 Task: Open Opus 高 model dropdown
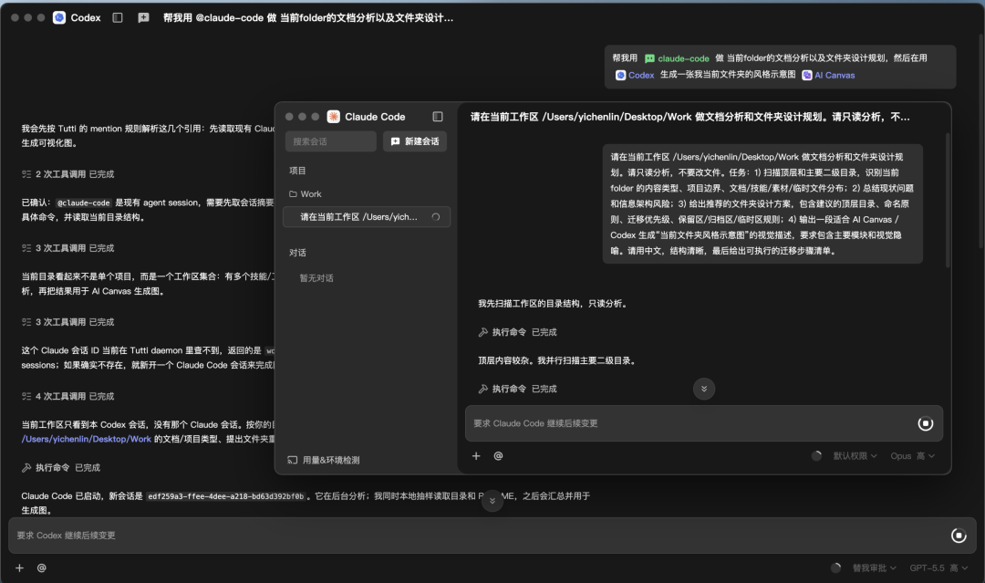point(912,456)
